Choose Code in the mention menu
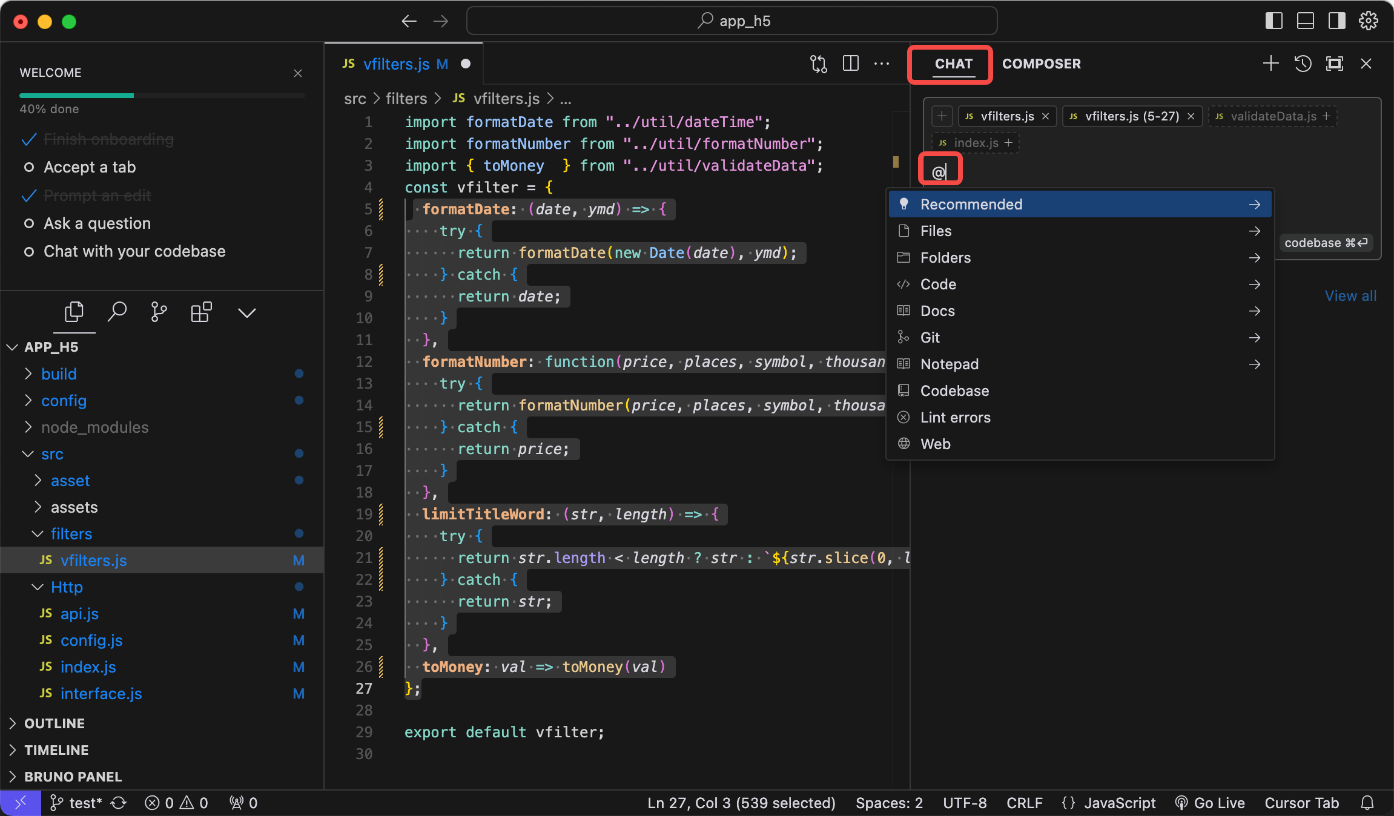Screen dimensions: 1394x816 pos(1080,284)
